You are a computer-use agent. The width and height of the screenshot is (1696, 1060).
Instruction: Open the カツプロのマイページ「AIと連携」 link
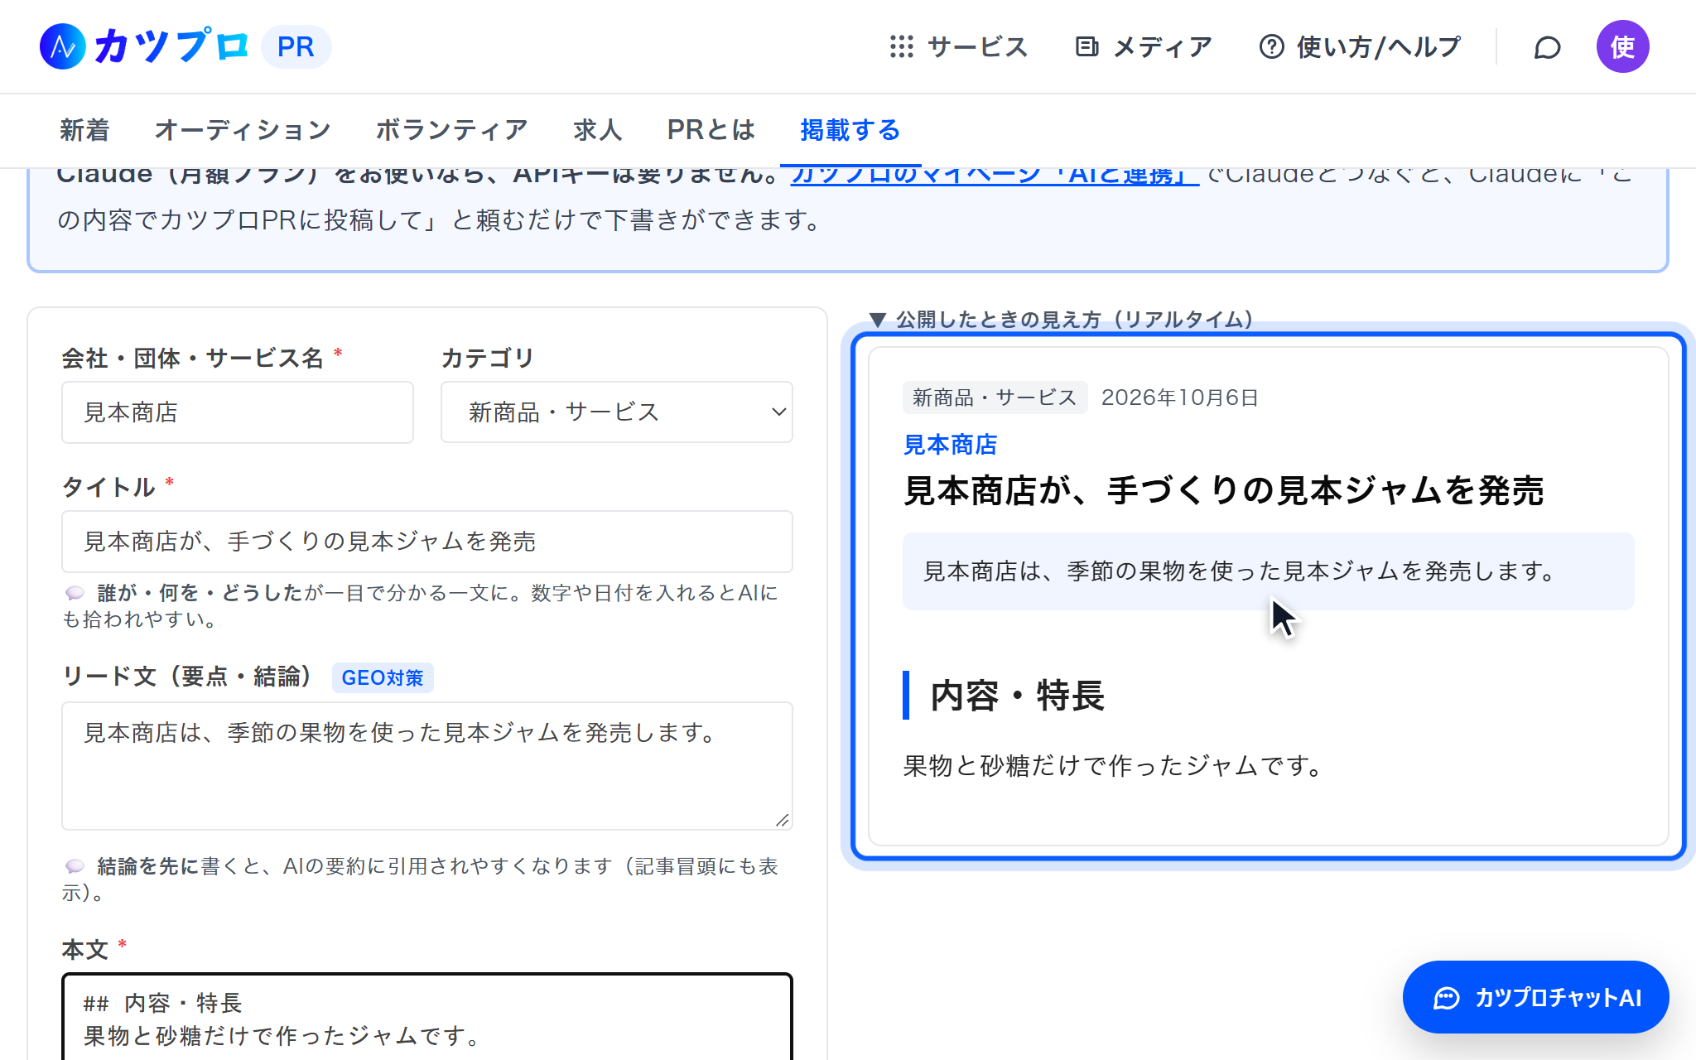coord(995,176)
